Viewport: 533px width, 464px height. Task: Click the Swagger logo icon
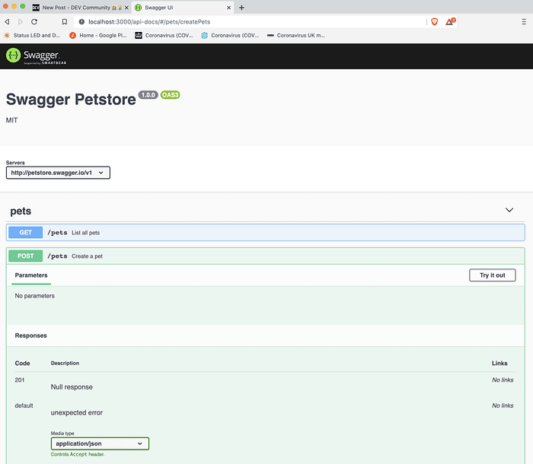(13, 56)
